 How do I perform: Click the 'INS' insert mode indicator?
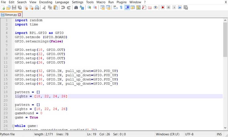pyautogui.click(x=219, y=134)
